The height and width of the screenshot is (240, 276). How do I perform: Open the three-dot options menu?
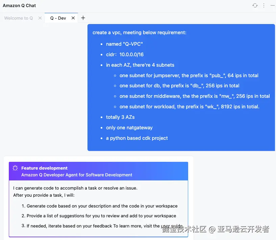(264, 5)
